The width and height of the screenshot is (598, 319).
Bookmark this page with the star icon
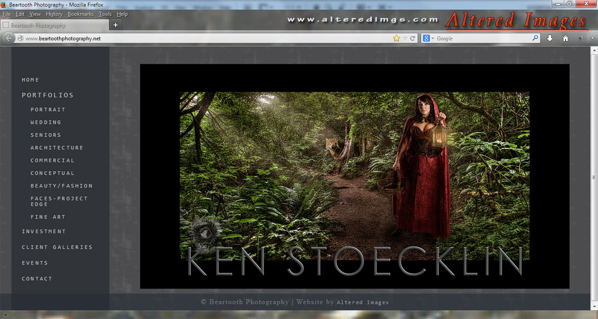(x=397, y=38)
